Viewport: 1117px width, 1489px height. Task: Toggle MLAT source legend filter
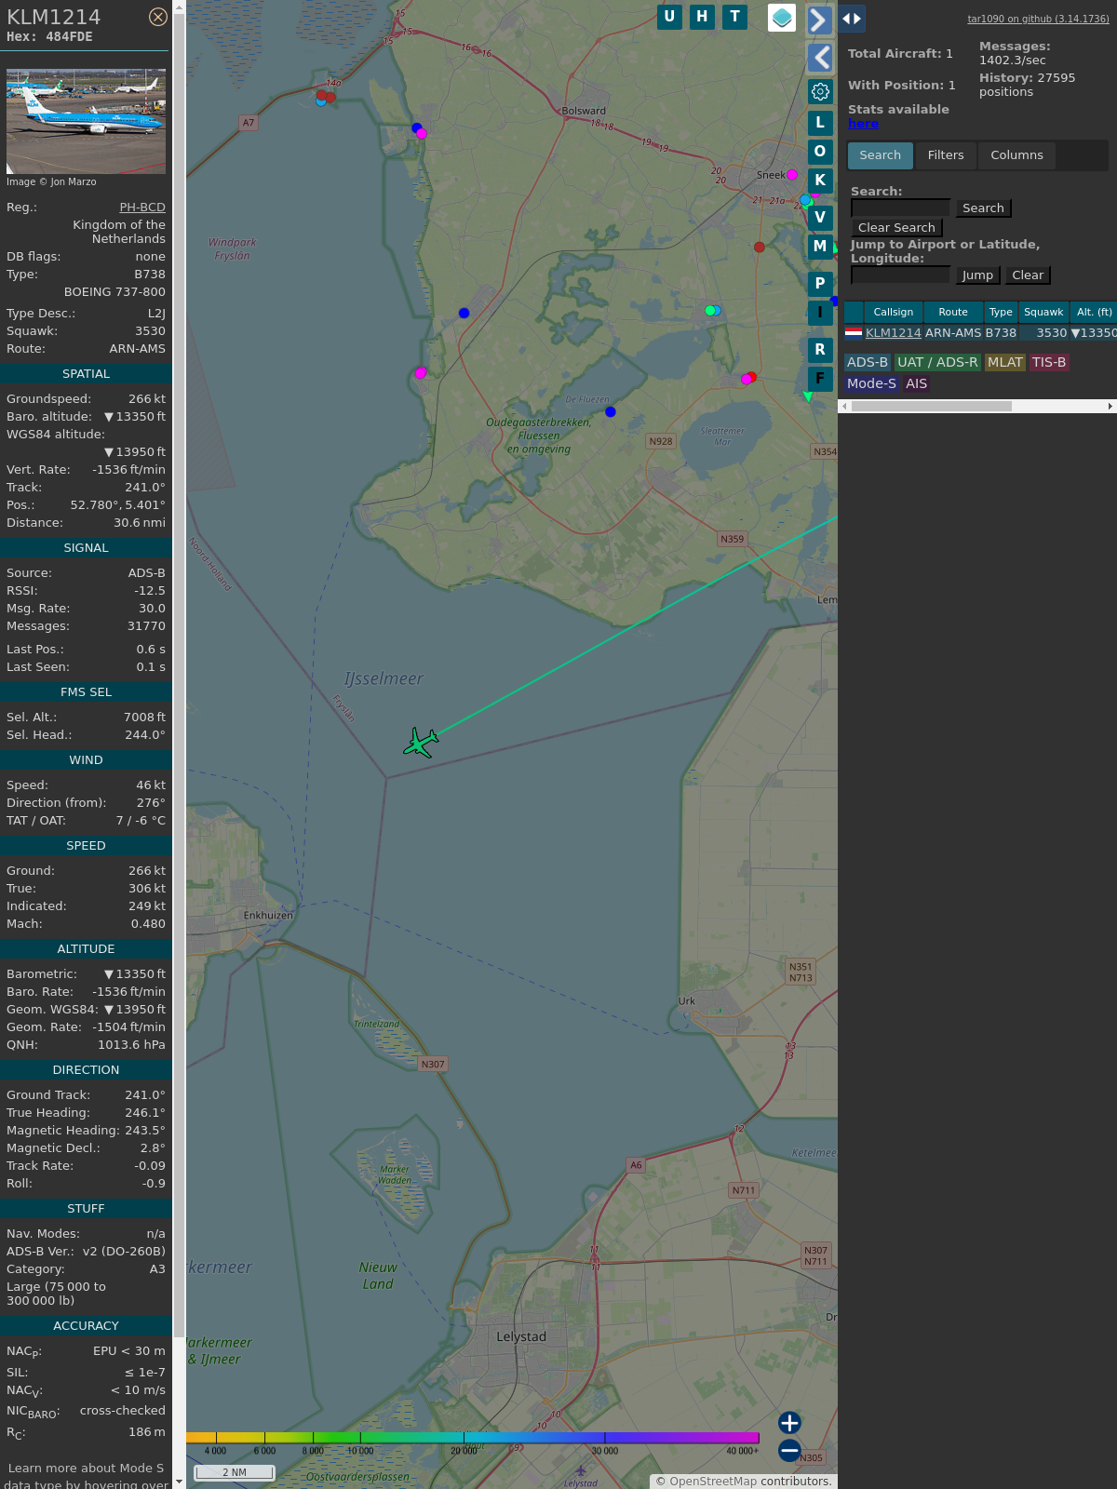(x=1005, y=362)
